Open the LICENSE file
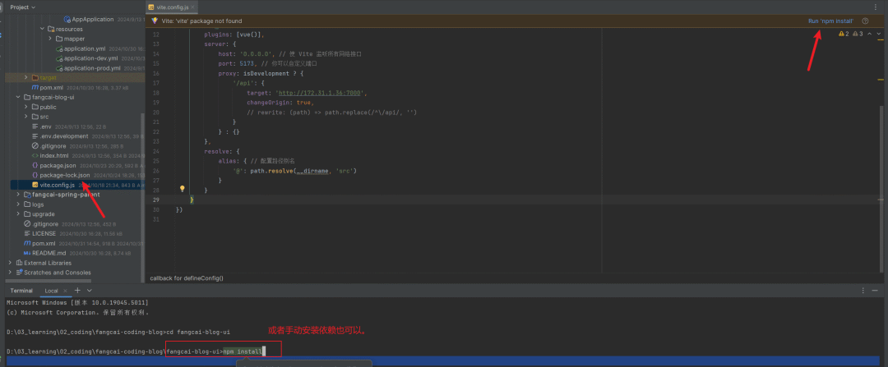The image size is (888, 367). (44, 233)
